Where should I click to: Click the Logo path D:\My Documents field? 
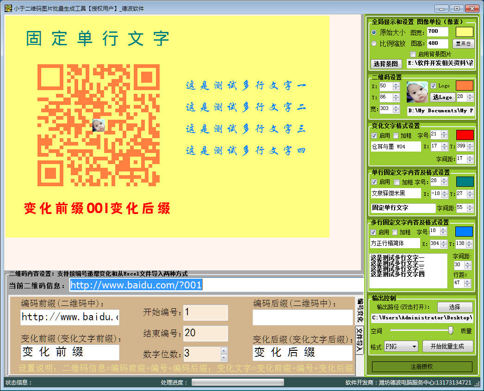coord(441,111)
